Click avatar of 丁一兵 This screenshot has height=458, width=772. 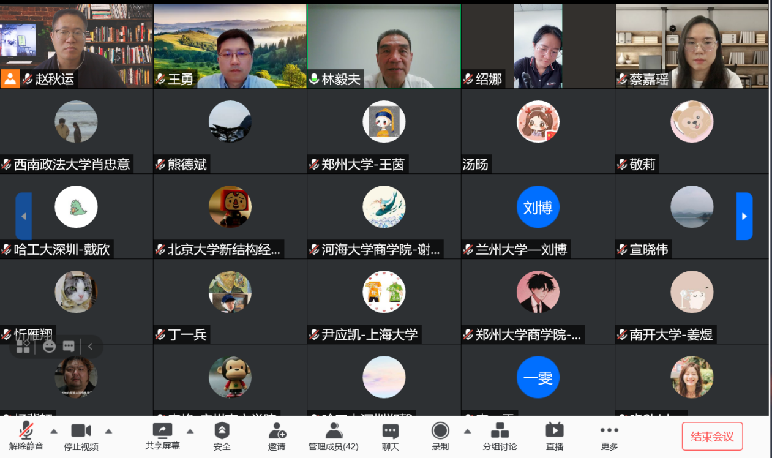pyautogui.click(x=230, y=292)
